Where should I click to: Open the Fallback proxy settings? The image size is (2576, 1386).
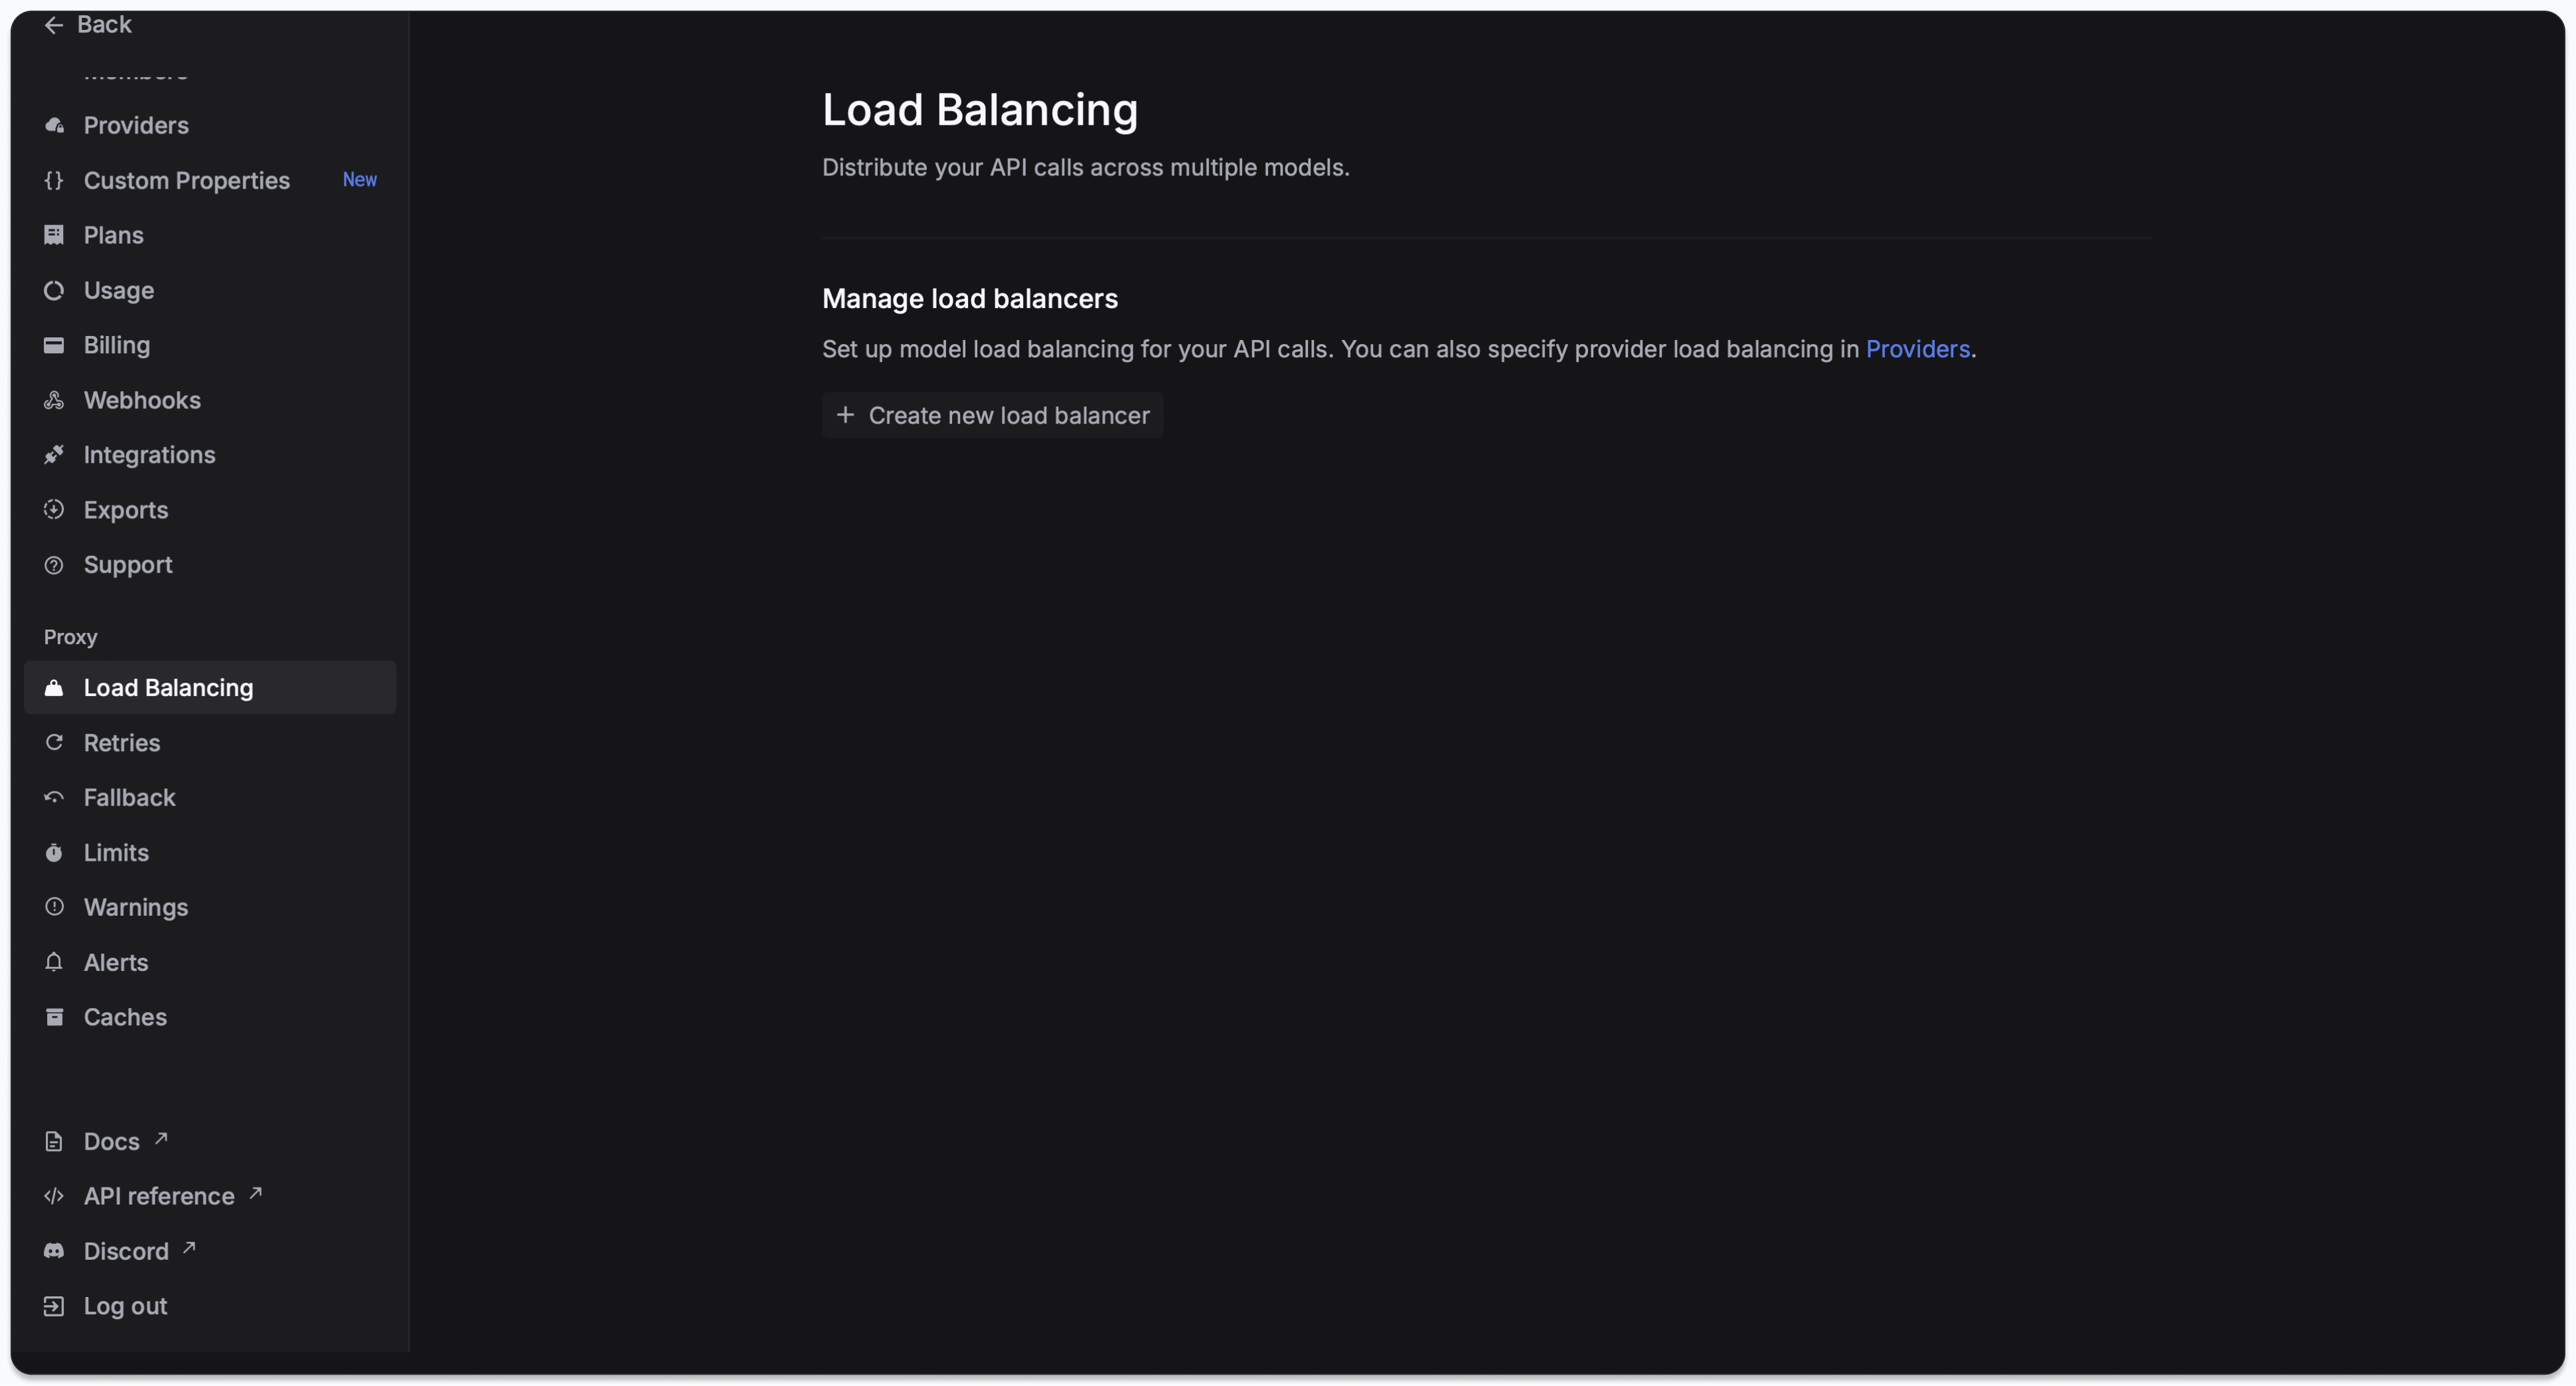[x=210, y=798]
